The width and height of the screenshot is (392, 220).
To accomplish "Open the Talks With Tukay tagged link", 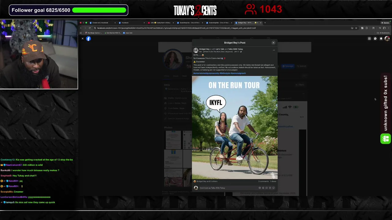I will (236, 49).
